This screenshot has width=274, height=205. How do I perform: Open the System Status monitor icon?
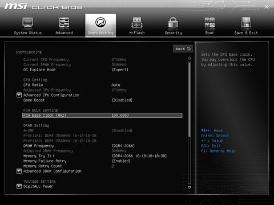(x=28, y=23)
